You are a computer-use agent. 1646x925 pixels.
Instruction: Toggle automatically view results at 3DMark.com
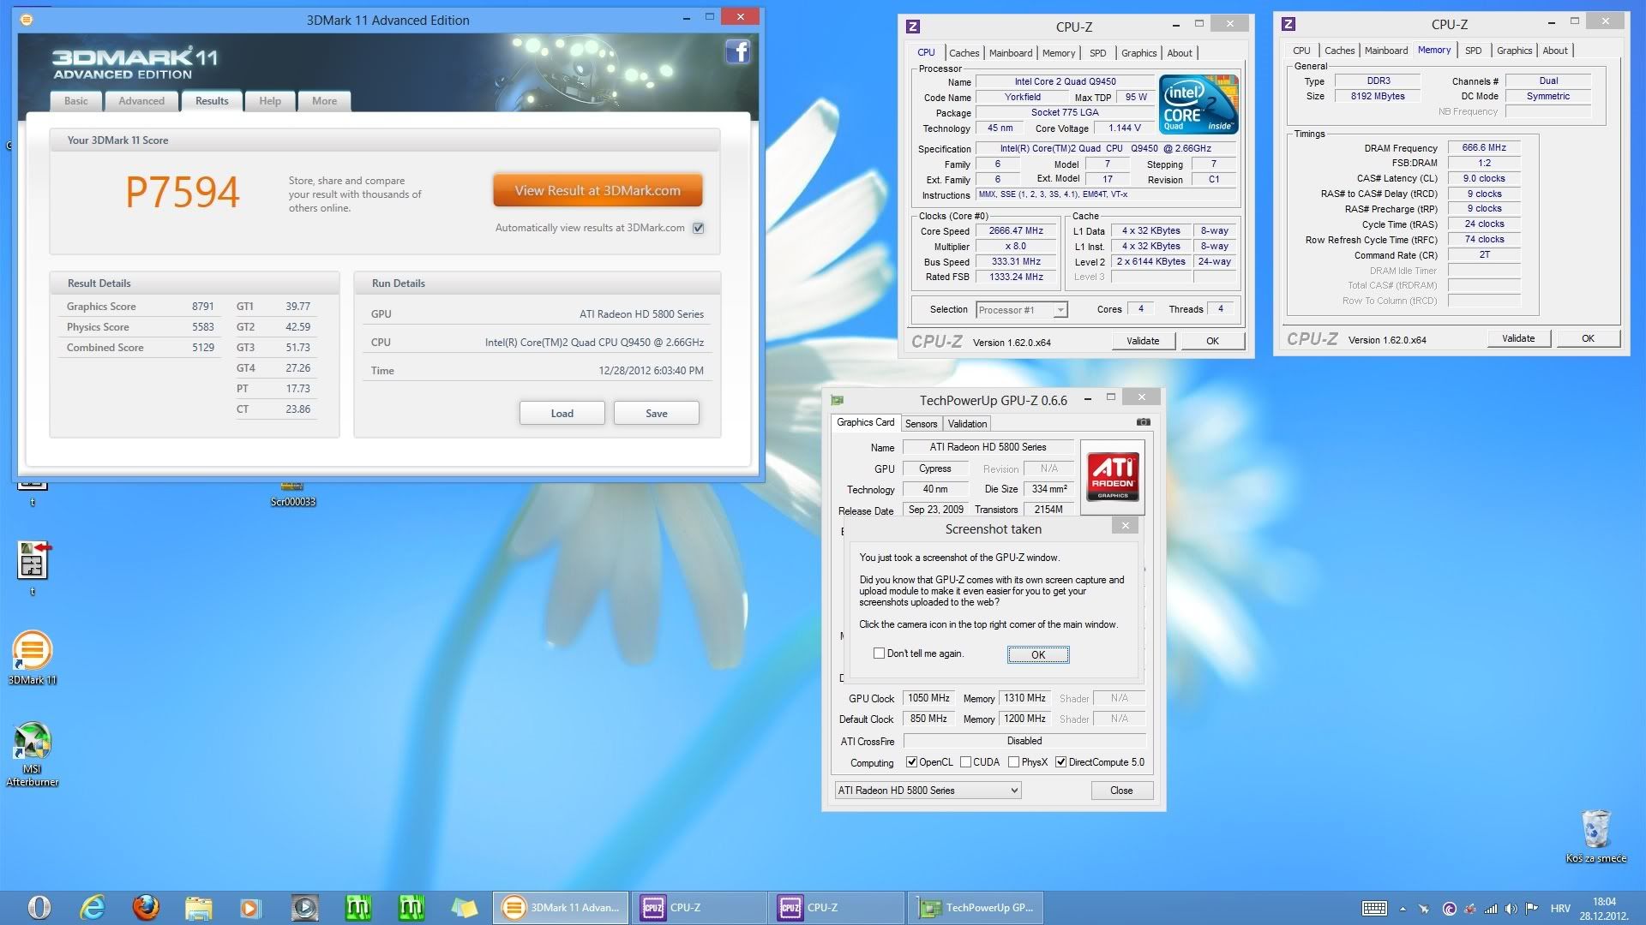[x=698, y=228]
